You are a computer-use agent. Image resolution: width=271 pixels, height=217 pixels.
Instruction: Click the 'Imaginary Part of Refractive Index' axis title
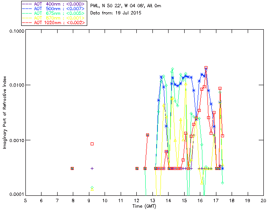(x=6, y=113)
